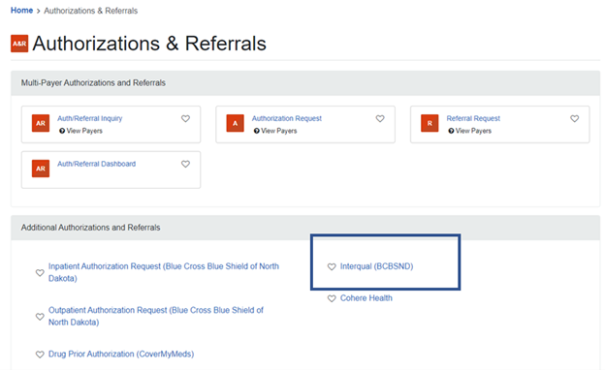Click the info icon beside Referral Request View Payers
The image size is (605, 370).
coord(451,131)
